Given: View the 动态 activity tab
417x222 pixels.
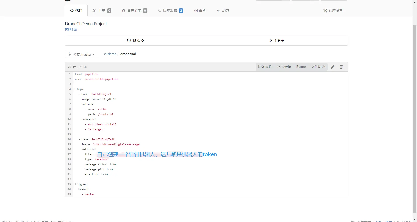Looking at the screenshot, I should click(x=223, y=11).
